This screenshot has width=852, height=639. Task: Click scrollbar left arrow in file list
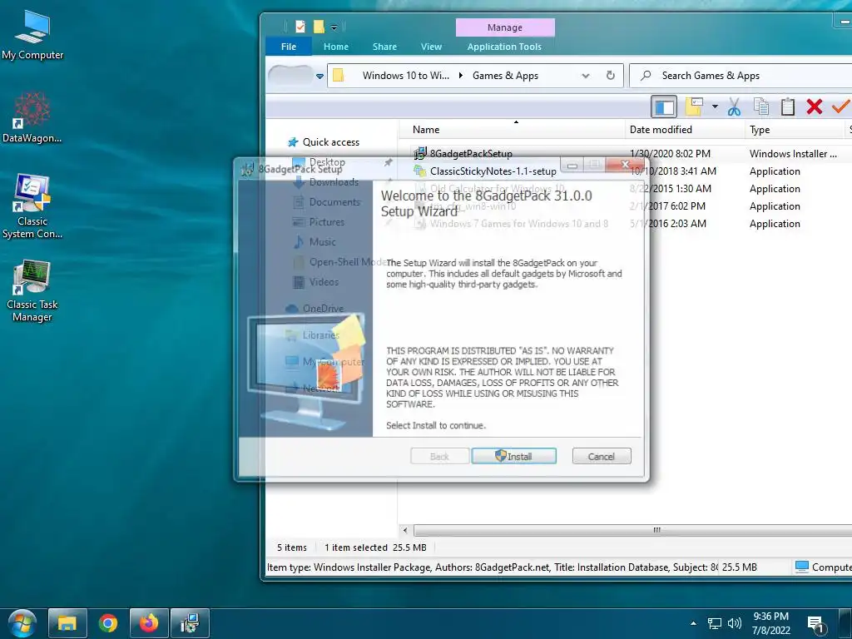[405, 530]
